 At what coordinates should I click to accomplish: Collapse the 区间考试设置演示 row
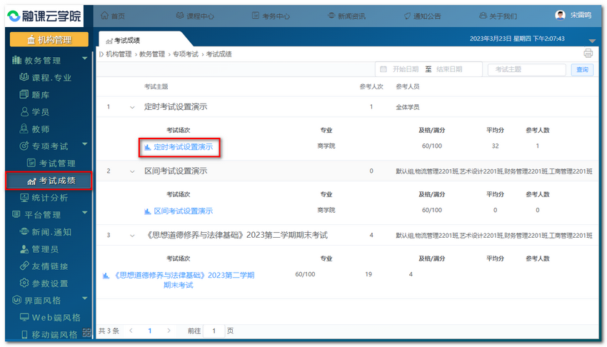click(132, 171)
